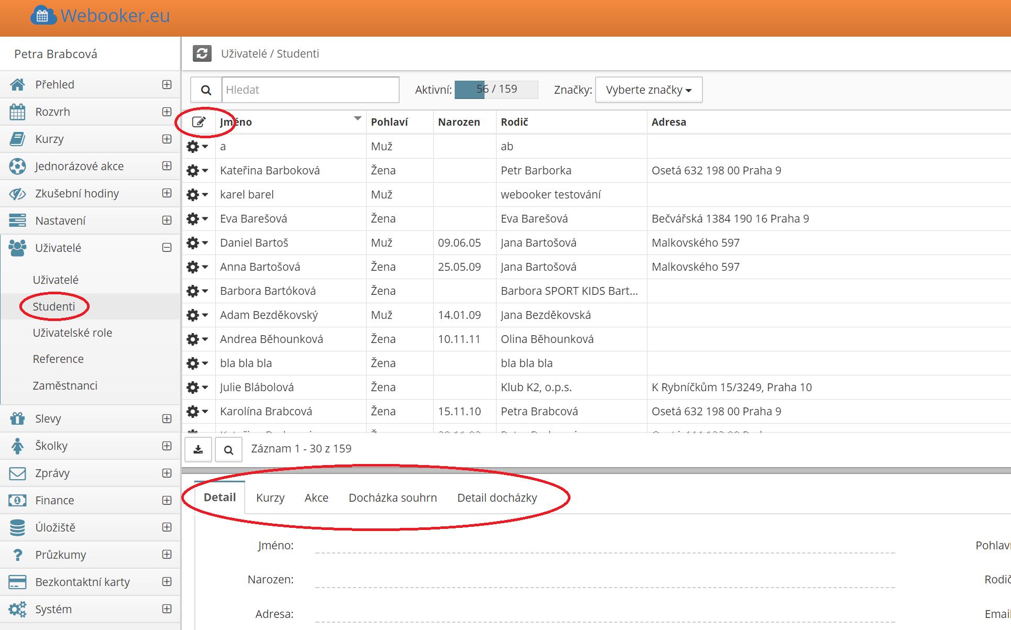Image resolution: width=1011 pixels, height=630 pixels.
Task: Expand the Kurzy sidebar section
Action: click(167, 139)
